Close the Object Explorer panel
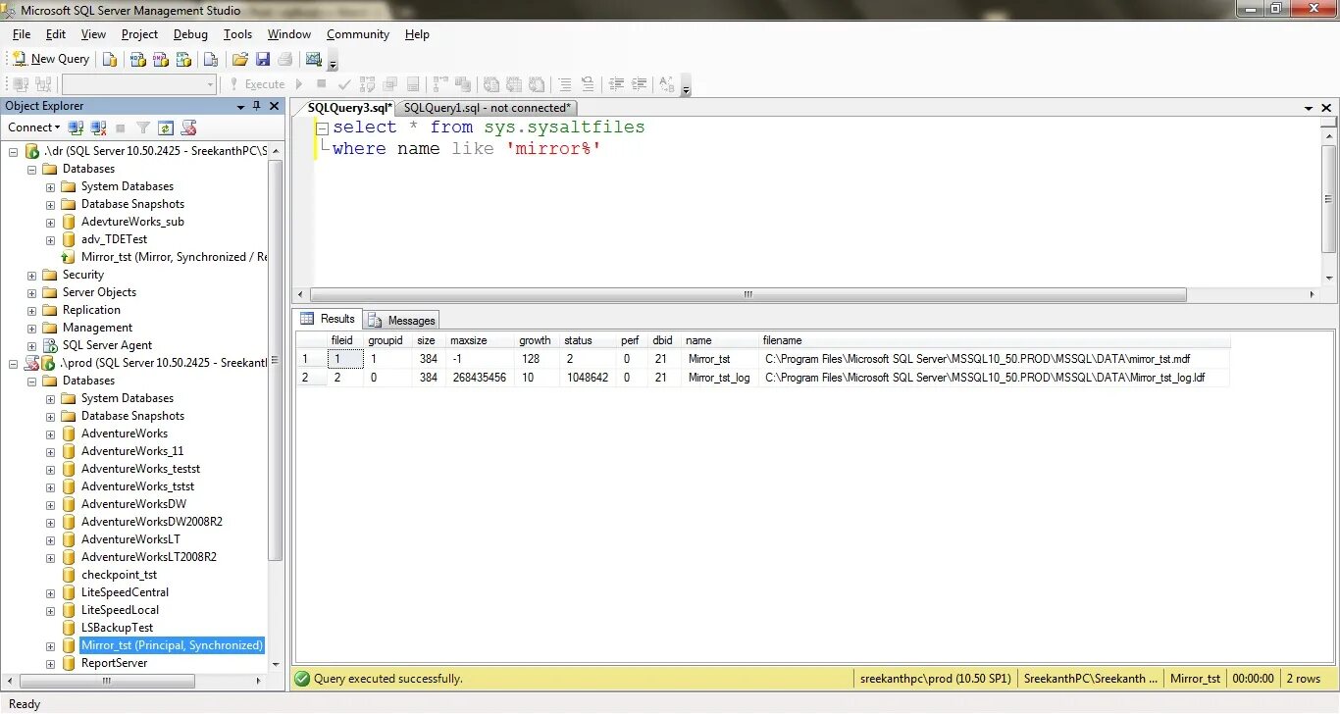Viewport: 1340px width, 714px height. (x=275, y=106)
